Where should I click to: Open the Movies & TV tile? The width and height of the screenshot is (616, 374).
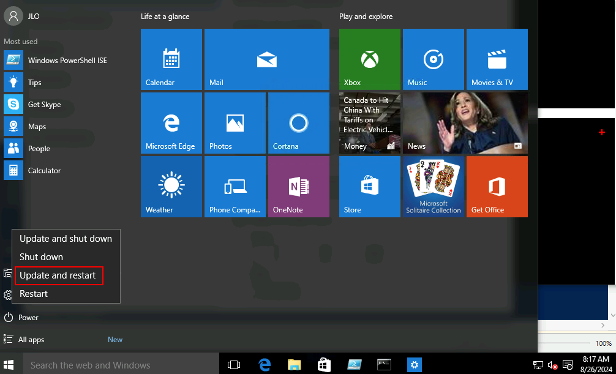tap(497, 59)
